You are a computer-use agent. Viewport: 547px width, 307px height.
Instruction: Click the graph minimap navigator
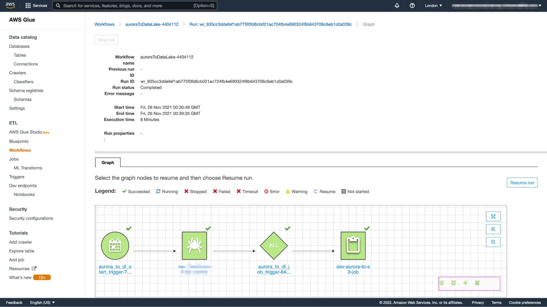[469, 283]
